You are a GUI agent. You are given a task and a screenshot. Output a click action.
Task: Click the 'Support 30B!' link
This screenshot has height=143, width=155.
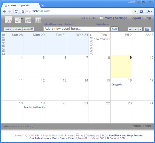pyautogui.click(x=118, y=138)
